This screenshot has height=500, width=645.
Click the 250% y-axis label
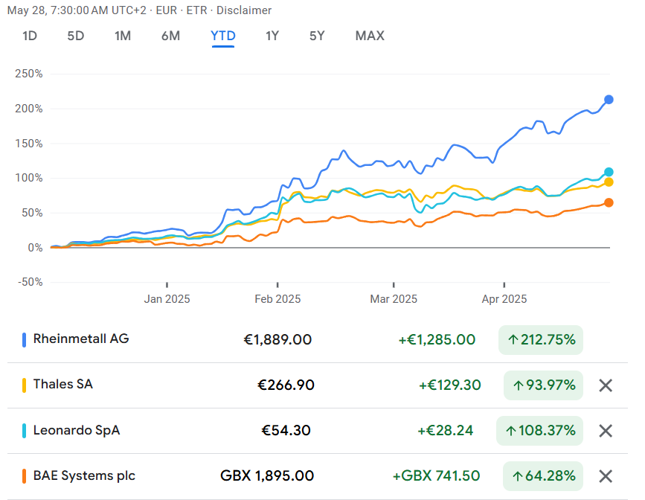29,74
